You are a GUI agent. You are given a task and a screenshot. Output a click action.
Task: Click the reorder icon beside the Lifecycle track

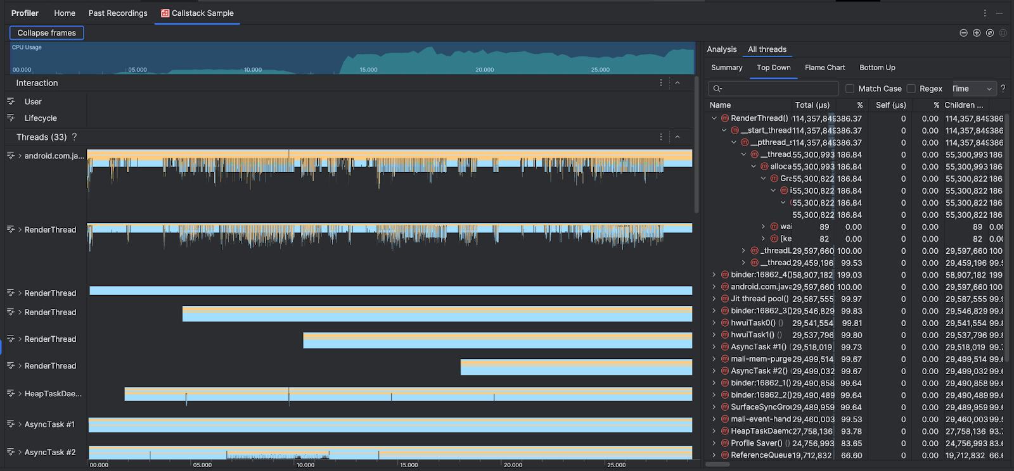click(11, 118)
